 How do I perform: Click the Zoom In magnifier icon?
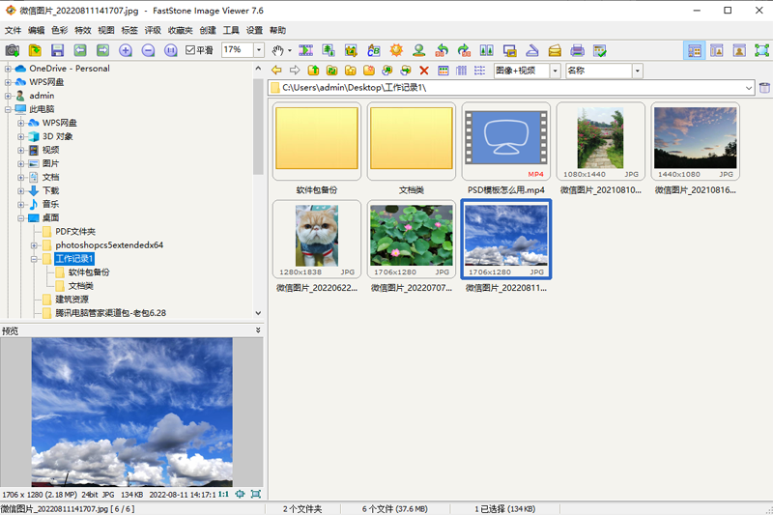(126, 50)
